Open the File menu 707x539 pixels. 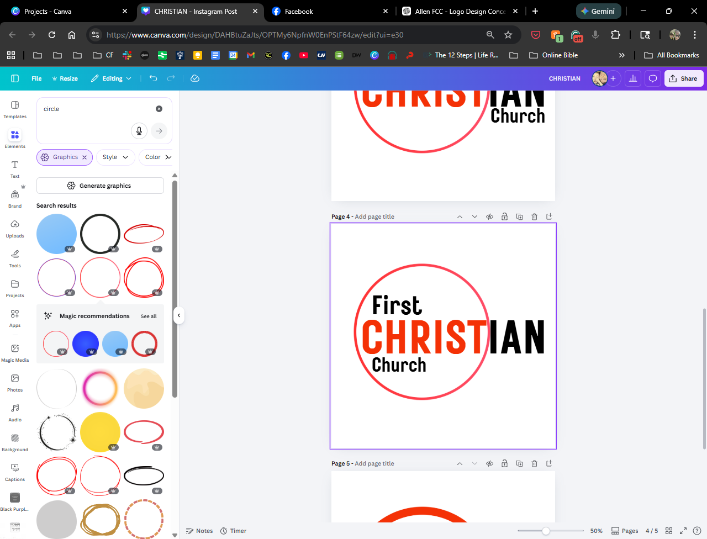click(36, 78)
